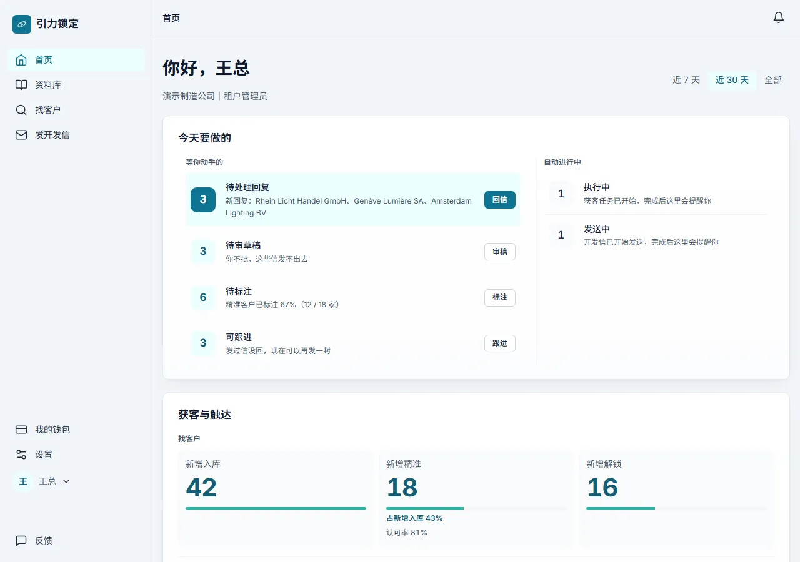Image resolution: width=800 pixels, height=562 pixels.
Task: Expand the 王总 account dropdown chevron
Action: tap(66, 481)
